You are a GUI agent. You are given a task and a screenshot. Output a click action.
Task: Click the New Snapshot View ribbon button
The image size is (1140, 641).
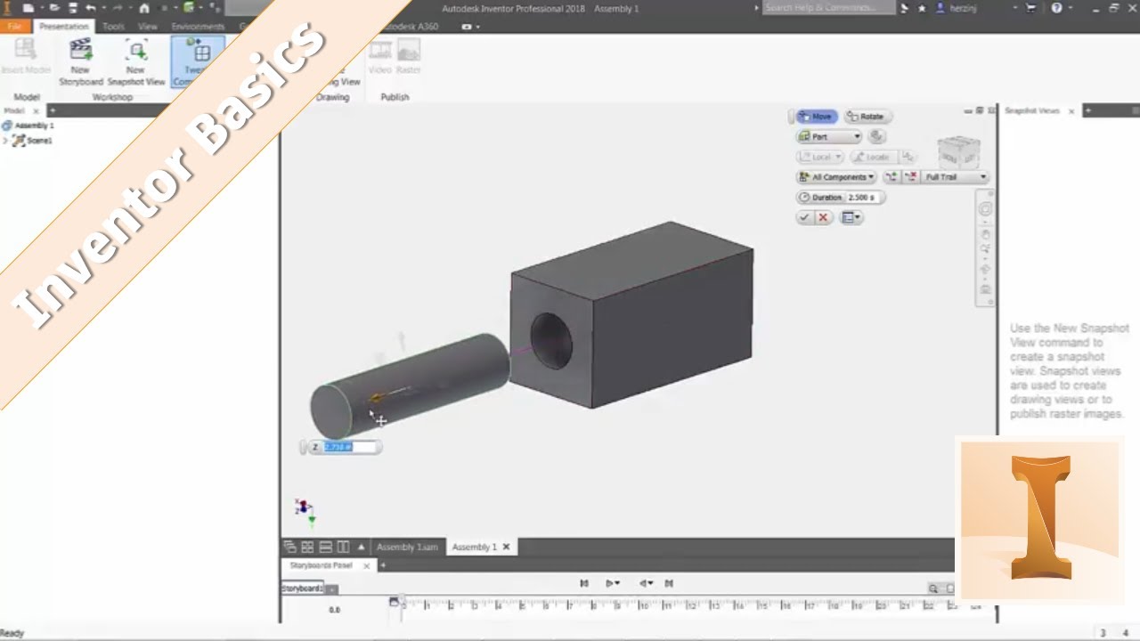[x=136, y=61]
